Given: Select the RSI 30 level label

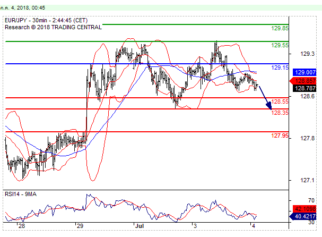Looking at the screenshot, I should coord(311,223).
